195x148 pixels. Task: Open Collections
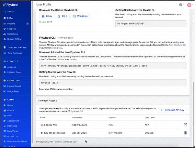[x=12, y=34]
